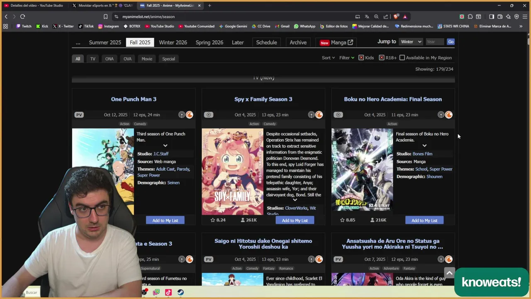Screen dimensions: 531x299
Task: Expand the Boku no Hero Academia synopsis chevron
Action: (424, 145)
